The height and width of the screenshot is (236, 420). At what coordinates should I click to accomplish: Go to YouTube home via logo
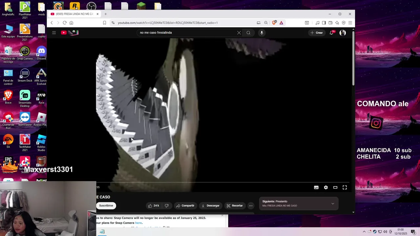click(70, 32)
